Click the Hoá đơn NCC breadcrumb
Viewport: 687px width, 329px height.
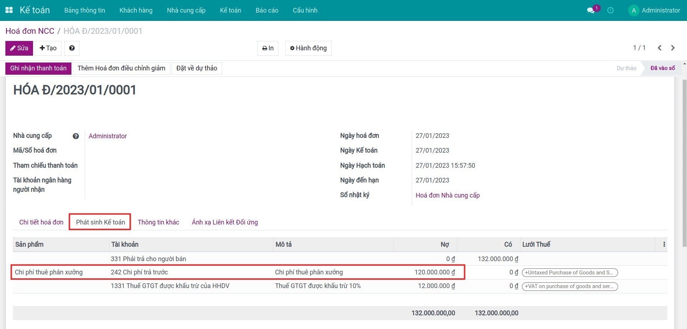[30, 31]
